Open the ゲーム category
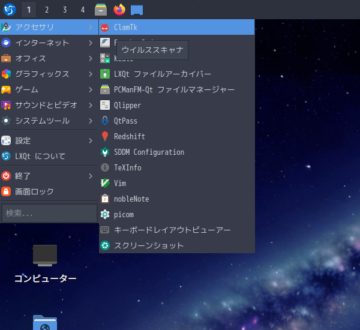360x330 pixels. (x=49, y=89)
